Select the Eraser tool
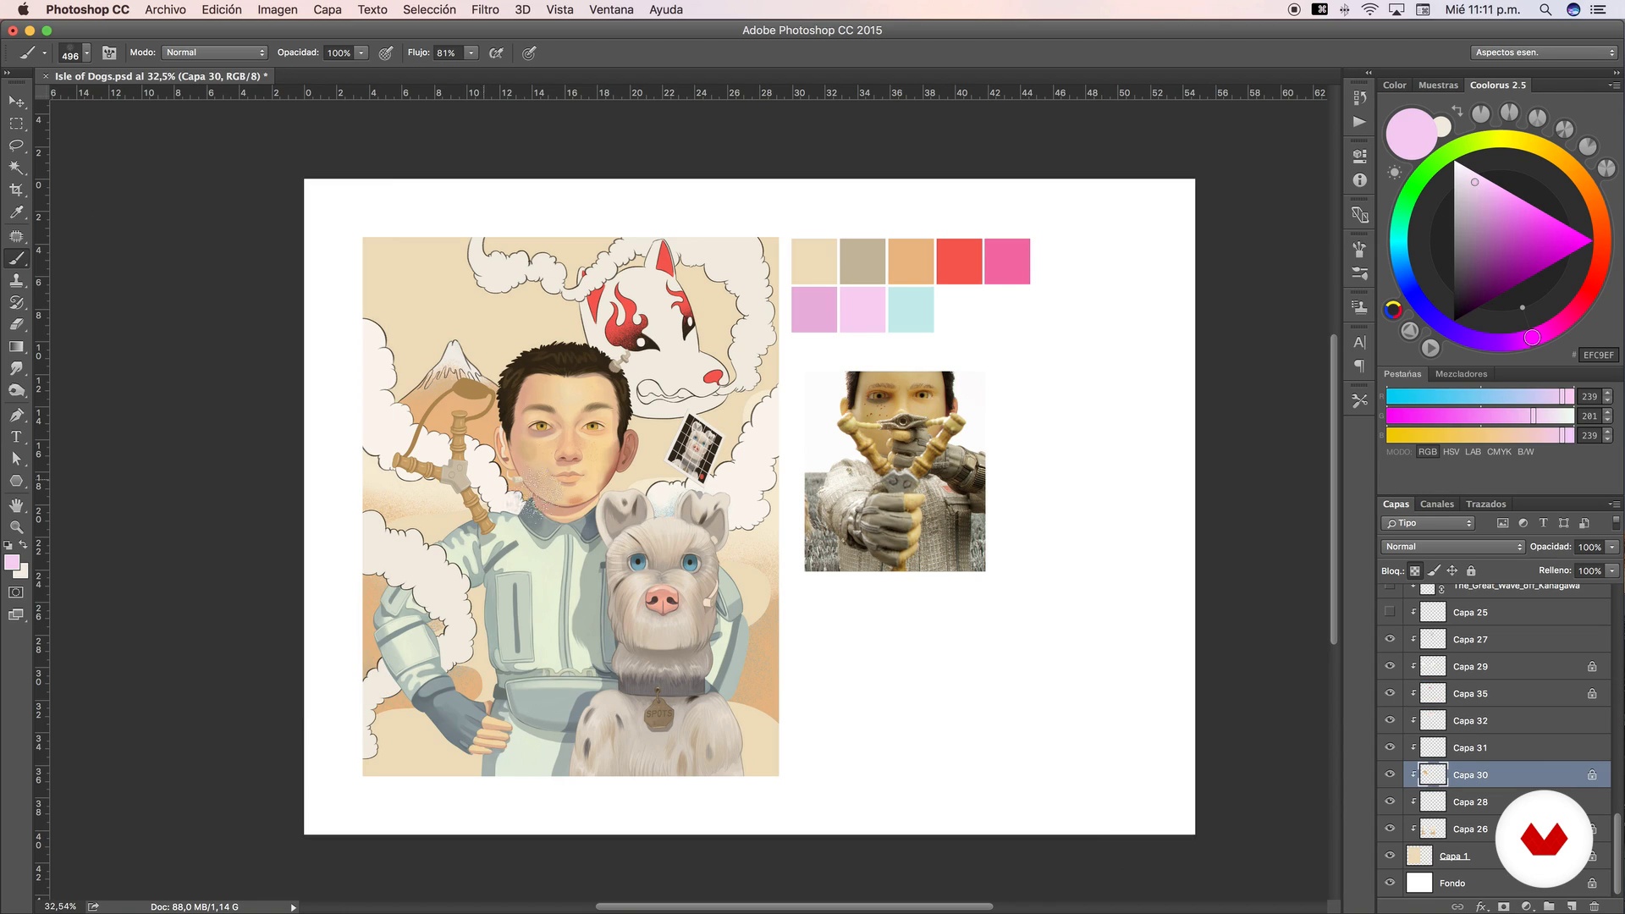 point(16,324)
